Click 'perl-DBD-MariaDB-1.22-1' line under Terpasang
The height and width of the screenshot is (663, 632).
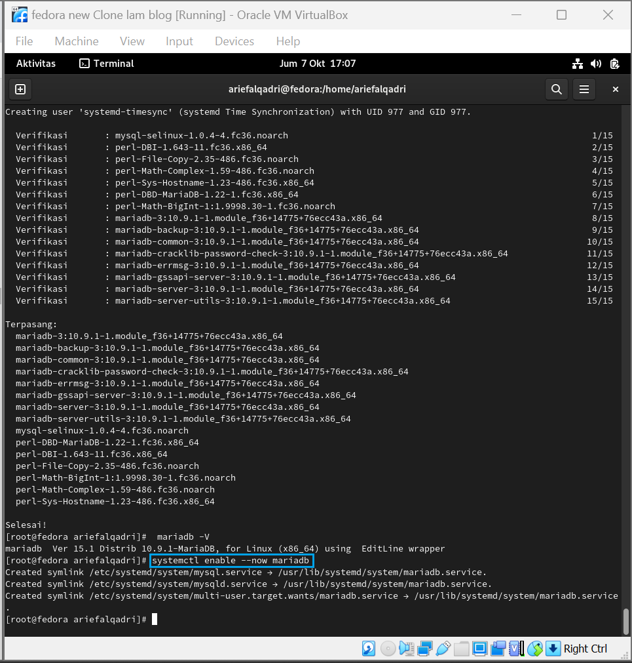(x=107, y=442)
